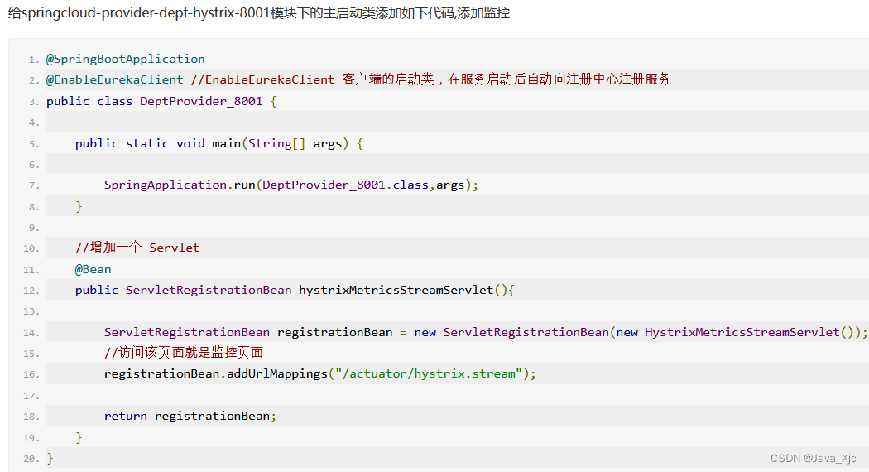
Task: Click 'return registrationBean;' on line 18
Action: pyautogui.click(x=190, y=416)
